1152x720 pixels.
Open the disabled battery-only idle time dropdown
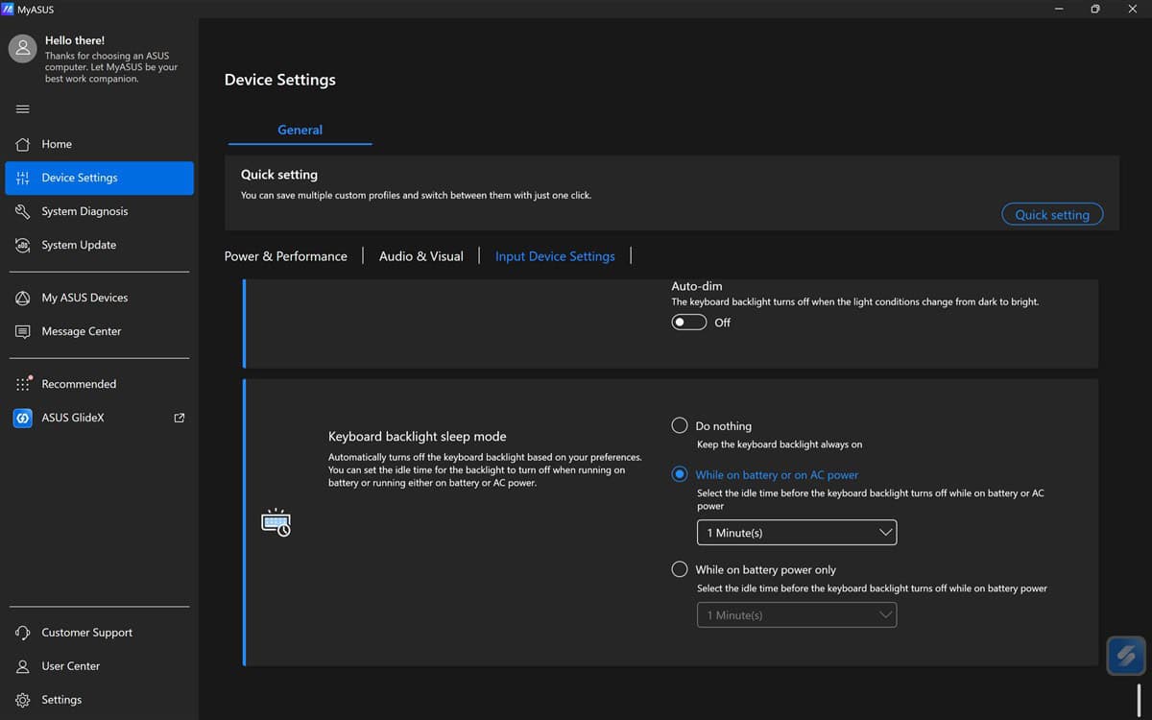(x=797, y=615)
